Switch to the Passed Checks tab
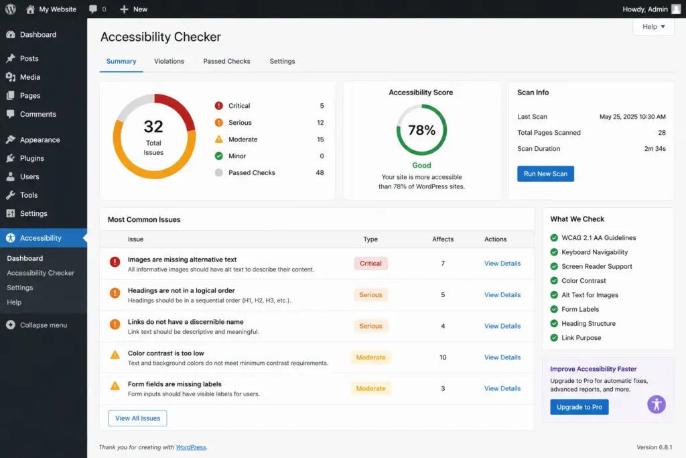This screenshot has height=458, width=686. tap(226, 61)
